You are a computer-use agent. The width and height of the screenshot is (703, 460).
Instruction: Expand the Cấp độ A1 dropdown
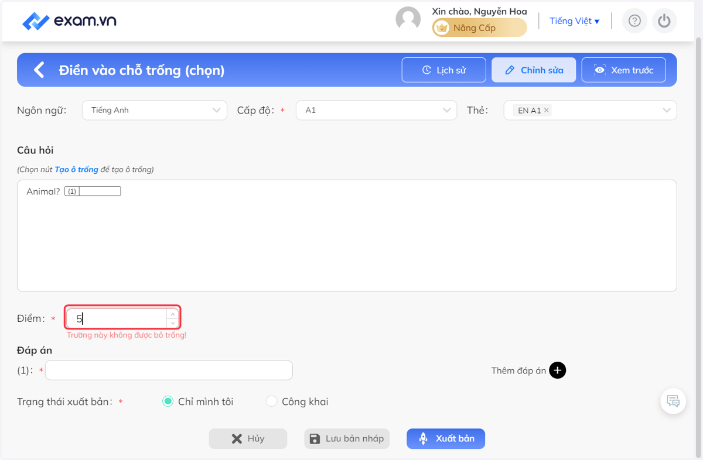coord(377,110)
